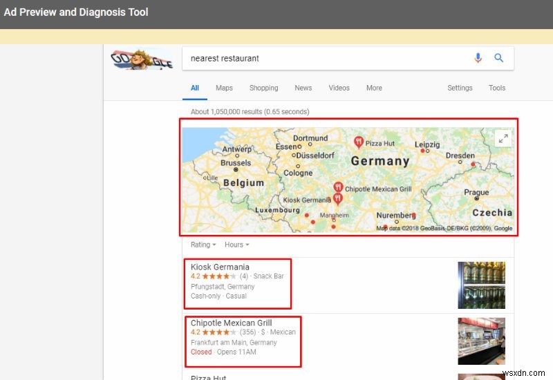The image size is (553, 380).
Task: Select the All results tab
Action: click(195, 88)
